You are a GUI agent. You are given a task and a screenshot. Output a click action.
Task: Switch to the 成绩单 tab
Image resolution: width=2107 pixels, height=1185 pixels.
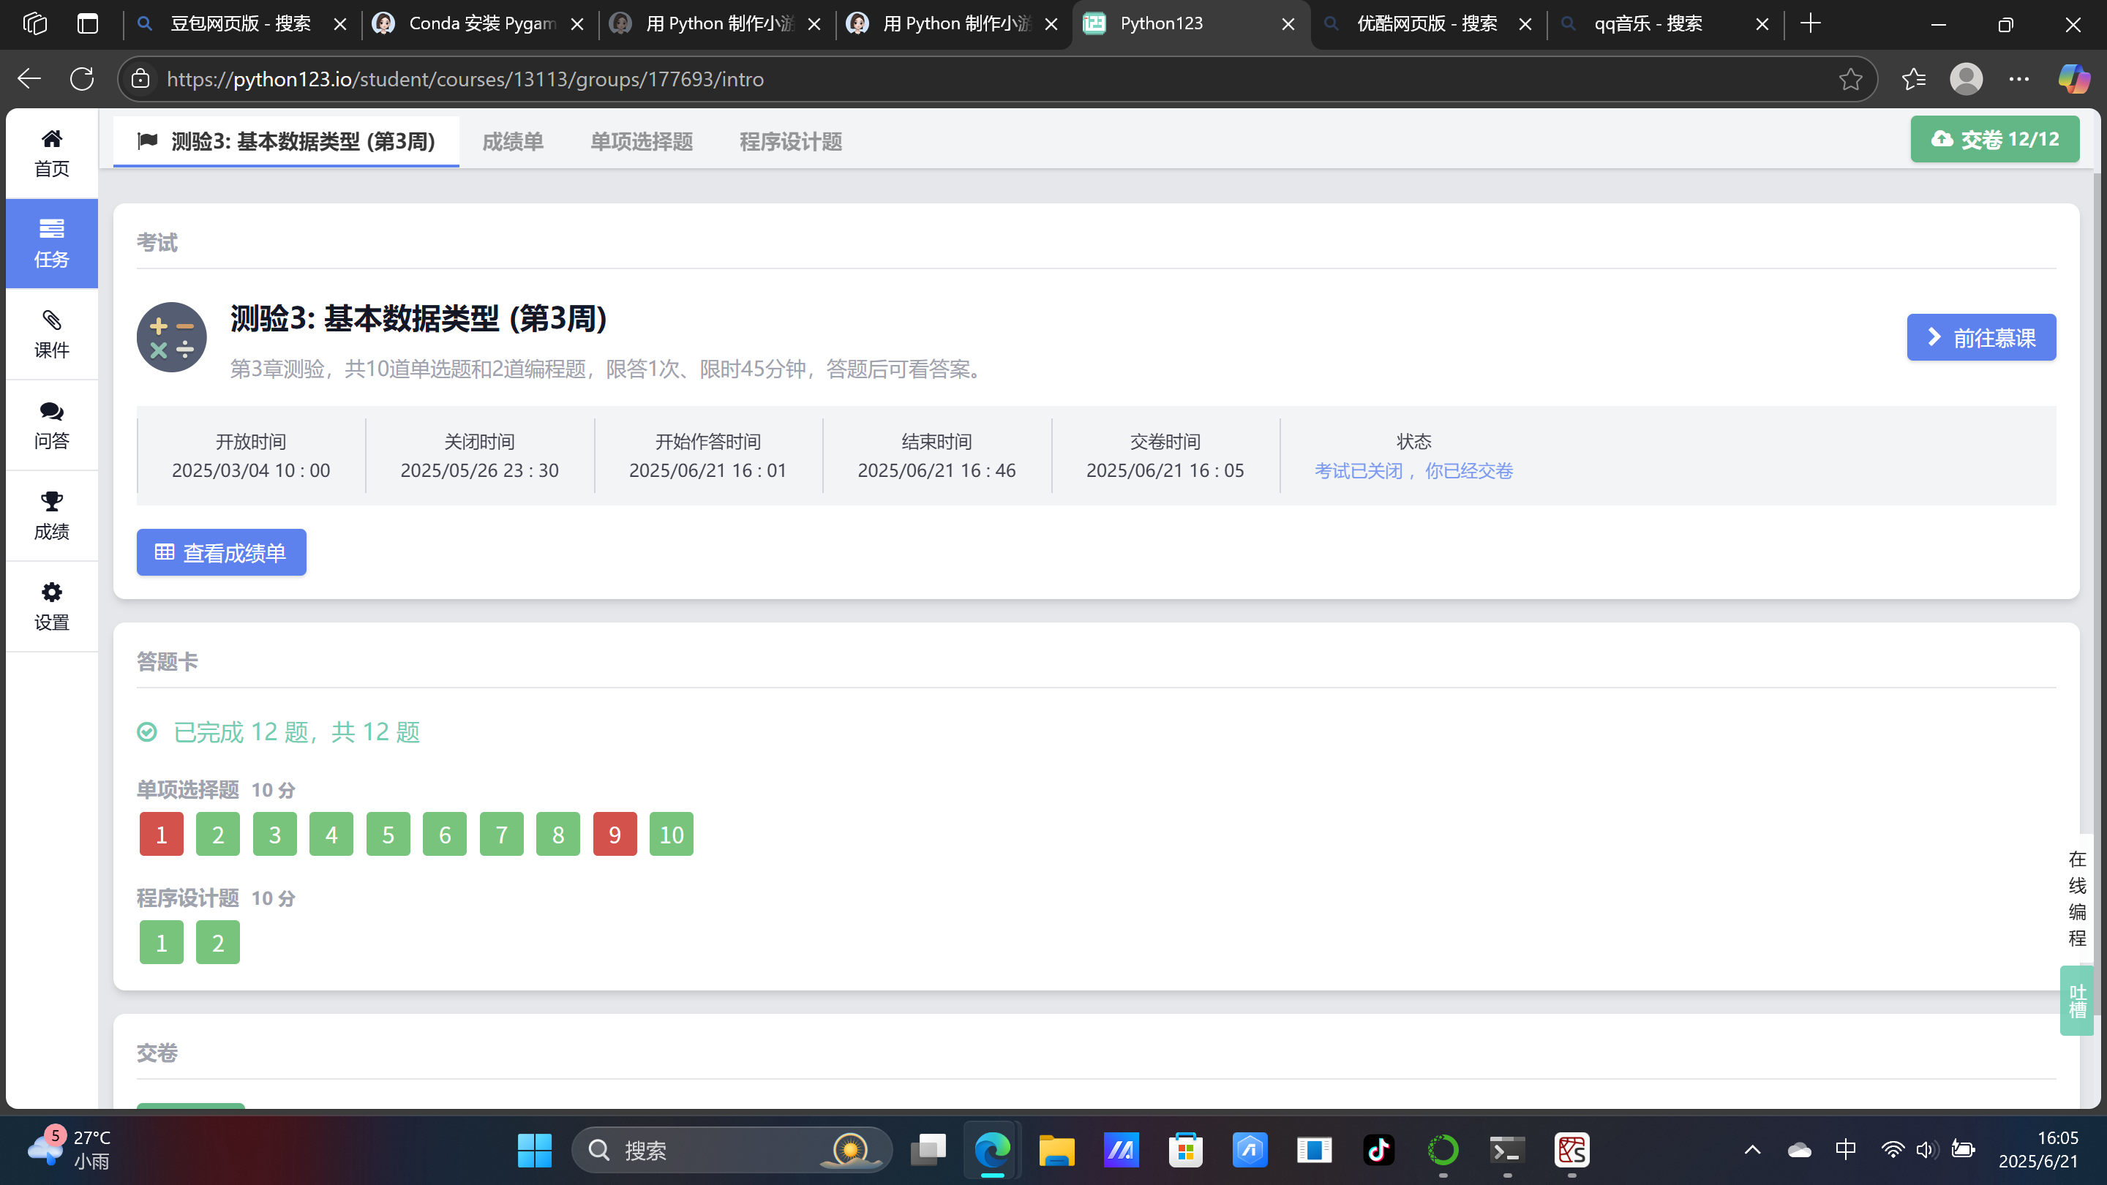click(513, 141)
